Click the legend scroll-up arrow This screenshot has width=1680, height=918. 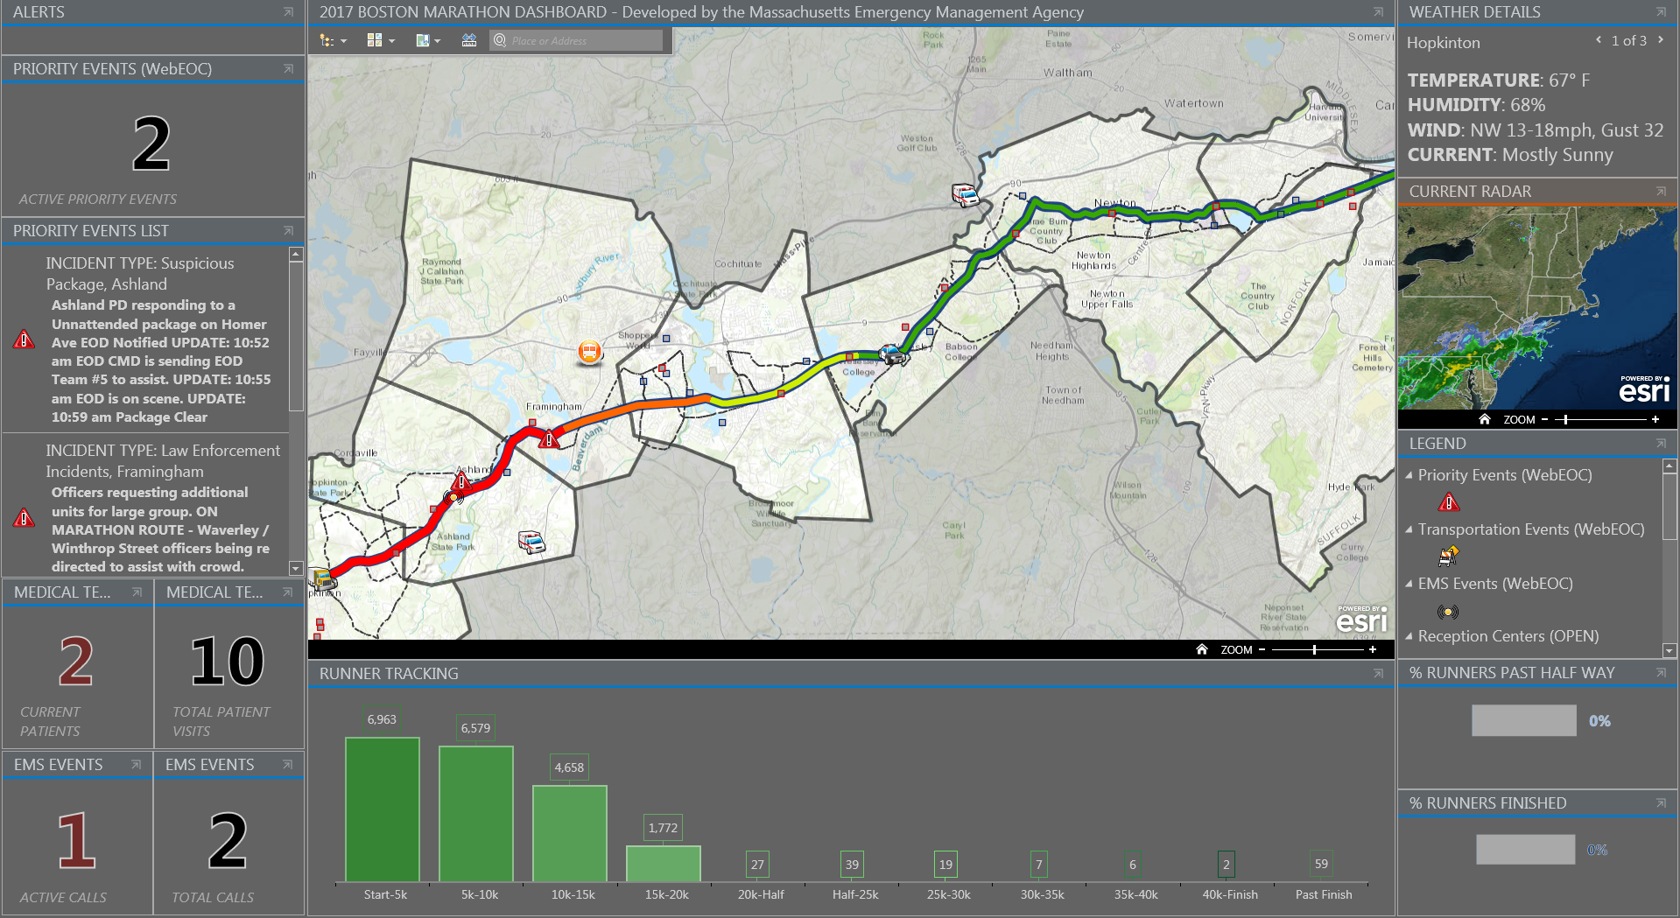[1669, 466]
